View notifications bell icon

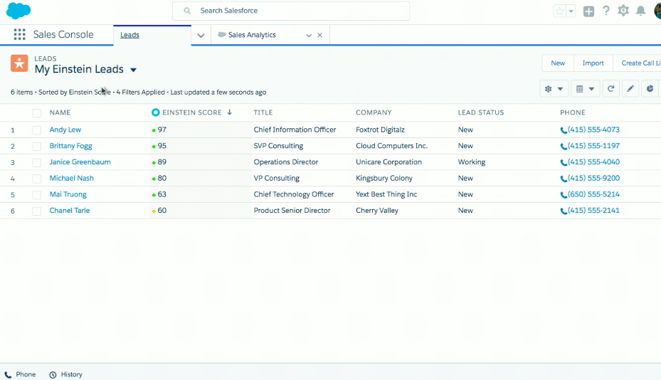click(640, 11)
